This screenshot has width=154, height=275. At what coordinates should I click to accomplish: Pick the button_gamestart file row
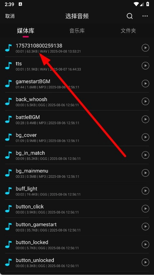click(77, 227)
